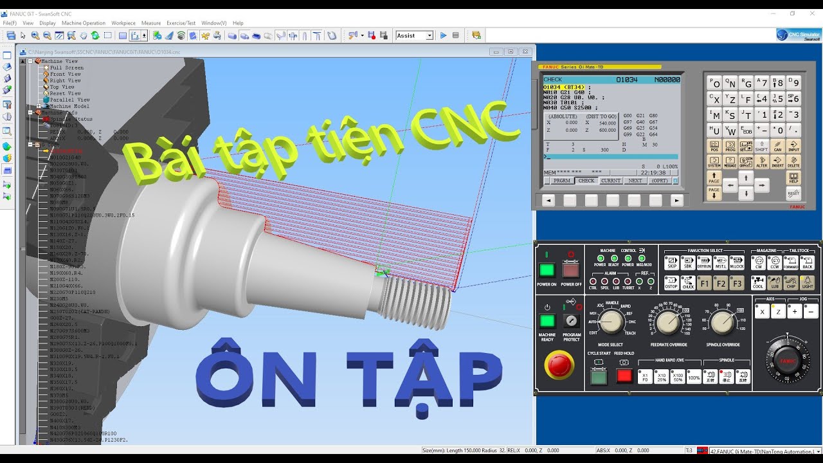Click the SPINDLE OVERRIDE knob
The height and width of the screenshot is (463, 823).
point(723,322)
